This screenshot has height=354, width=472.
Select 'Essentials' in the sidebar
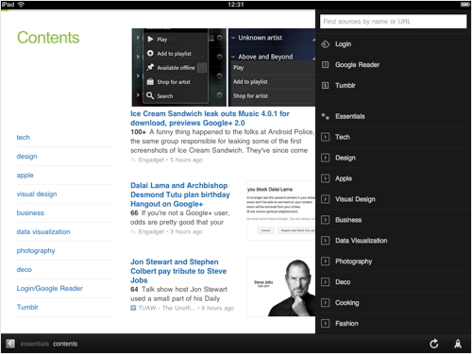(x=350, y=116)
